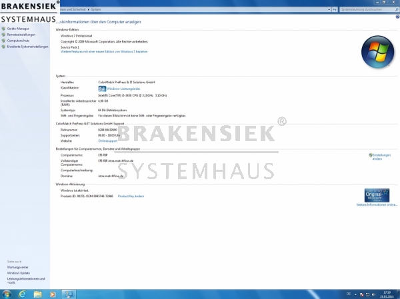Open Wartungscenter under Siehe auch
The width and height of the screenshot is (400, 299).
pyautogui.click(x=17, y=268)
